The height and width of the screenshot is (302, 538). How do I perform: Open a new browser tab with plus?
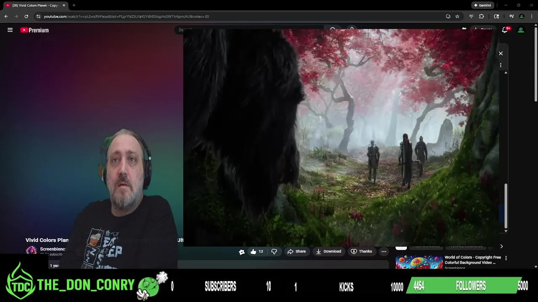74,5
